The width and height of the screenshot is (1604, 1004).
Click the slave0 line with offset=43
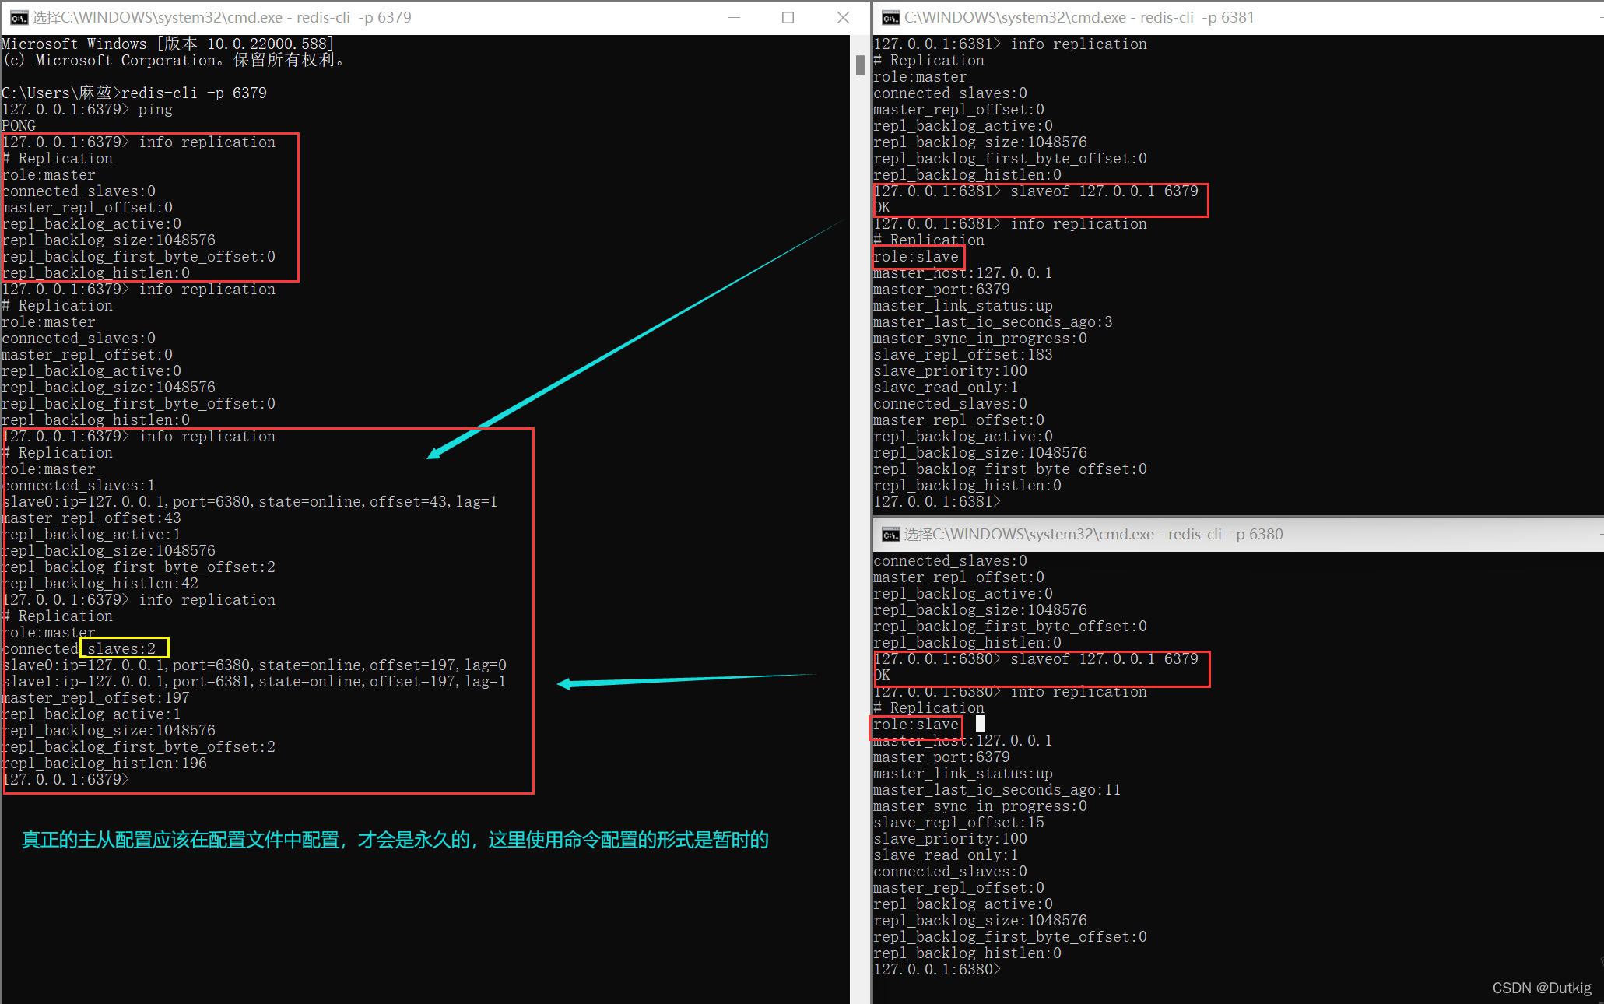click(250, 502)
